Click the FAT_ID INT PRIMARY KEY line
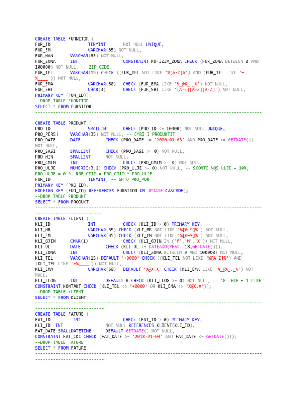Screen dimensions: 299x399 click(118, 320)
